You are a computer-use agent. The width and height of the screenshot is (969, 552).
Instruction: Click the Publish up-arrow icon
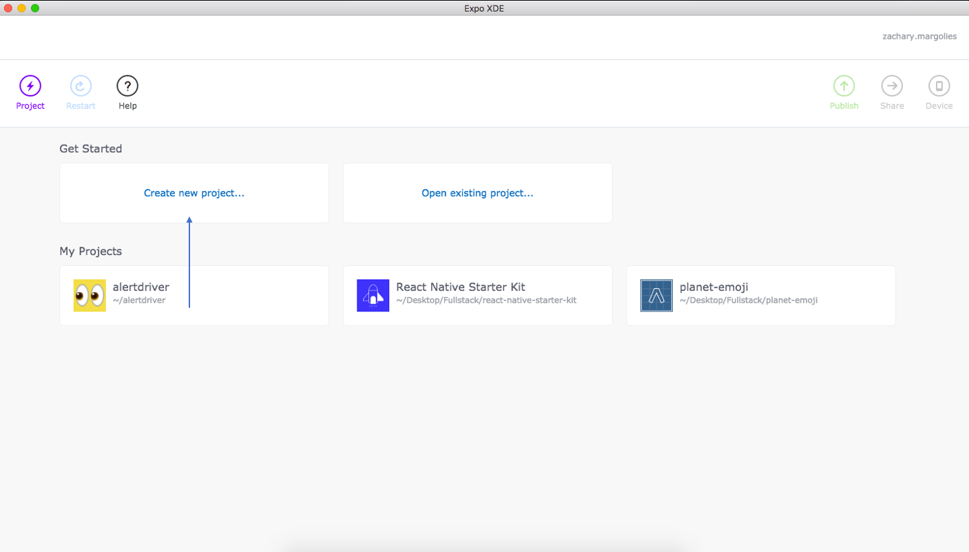pos(844,86)
